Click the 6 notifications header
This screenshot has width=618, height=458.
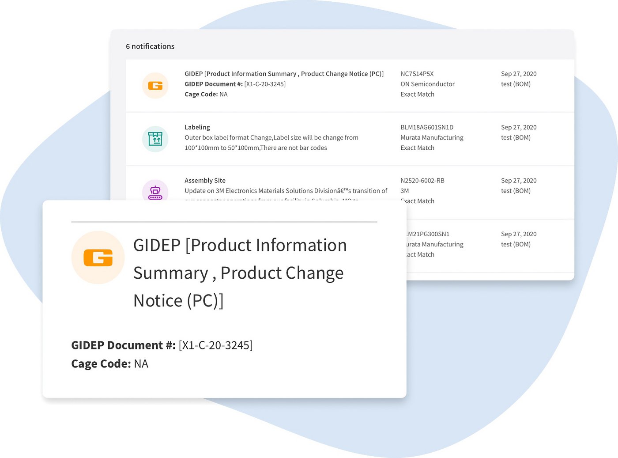point(150,46)
